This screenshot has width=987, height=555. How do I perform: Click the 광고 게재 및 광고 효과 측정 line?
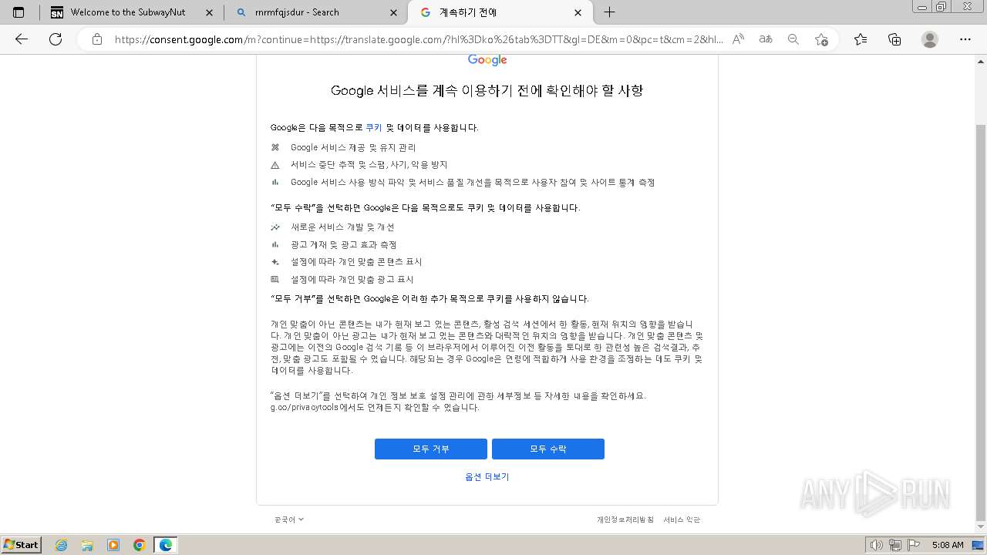343,245
